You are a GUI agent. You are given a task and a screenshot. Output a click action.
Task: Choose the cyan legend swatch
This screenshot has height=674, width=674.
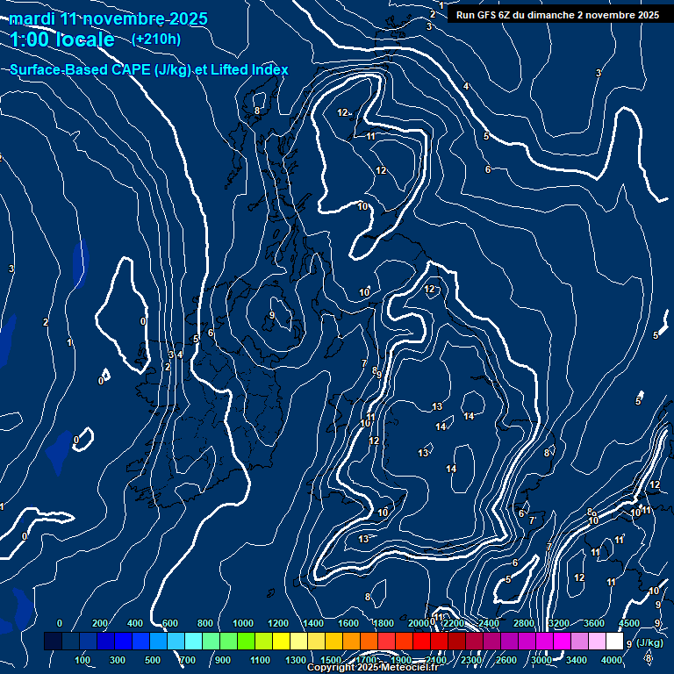point(193,642)
